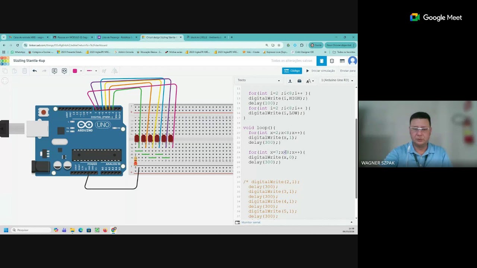Click Iniciar simulação button
This screenshot has width=477, height=268.
click(x=320, y=71)
